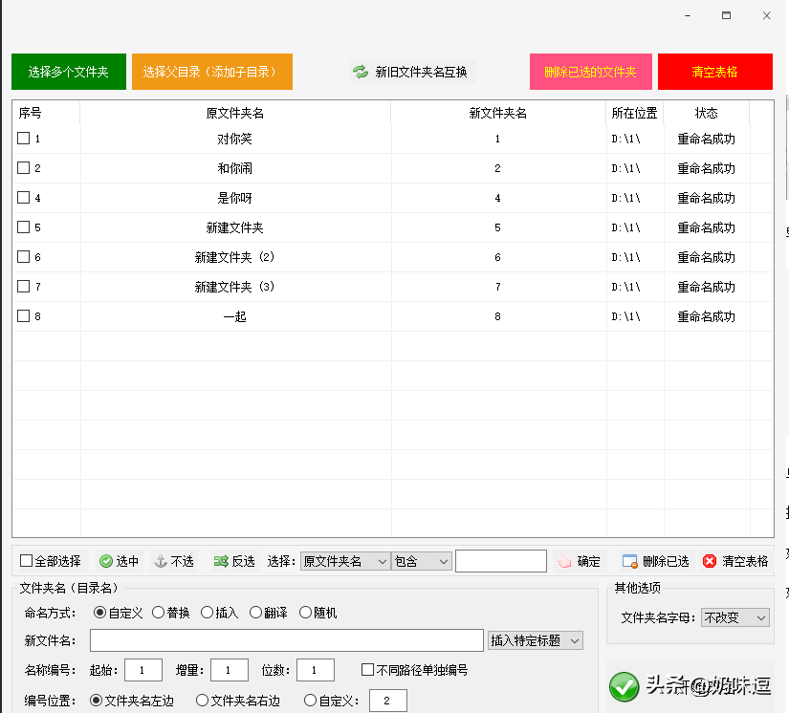Open the 原文件夹名 selection dropdown

click(345, 561)
